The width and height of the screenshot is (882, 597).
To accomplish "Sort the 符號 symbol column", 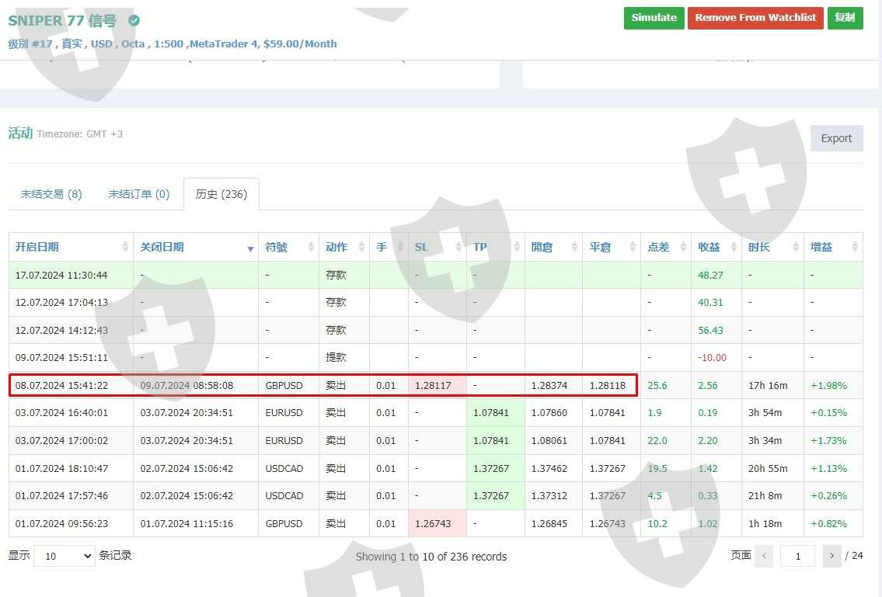I will click(x=311, y=247).
